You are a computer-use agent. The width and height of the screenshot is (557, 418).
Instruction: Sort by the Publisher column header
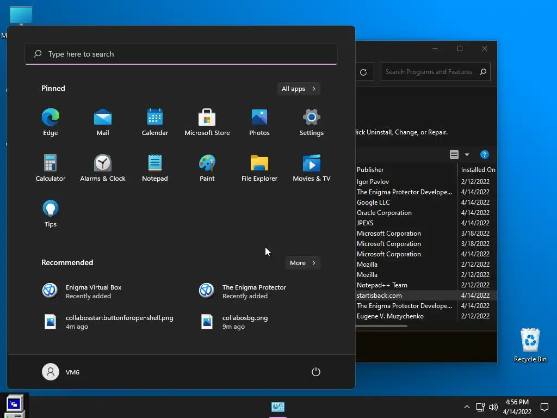(406, 170)
